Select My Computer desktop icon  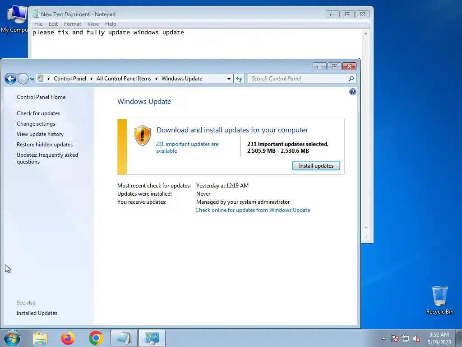[14, 19]
